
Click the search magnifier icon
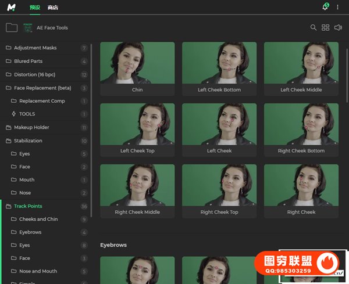314,27
